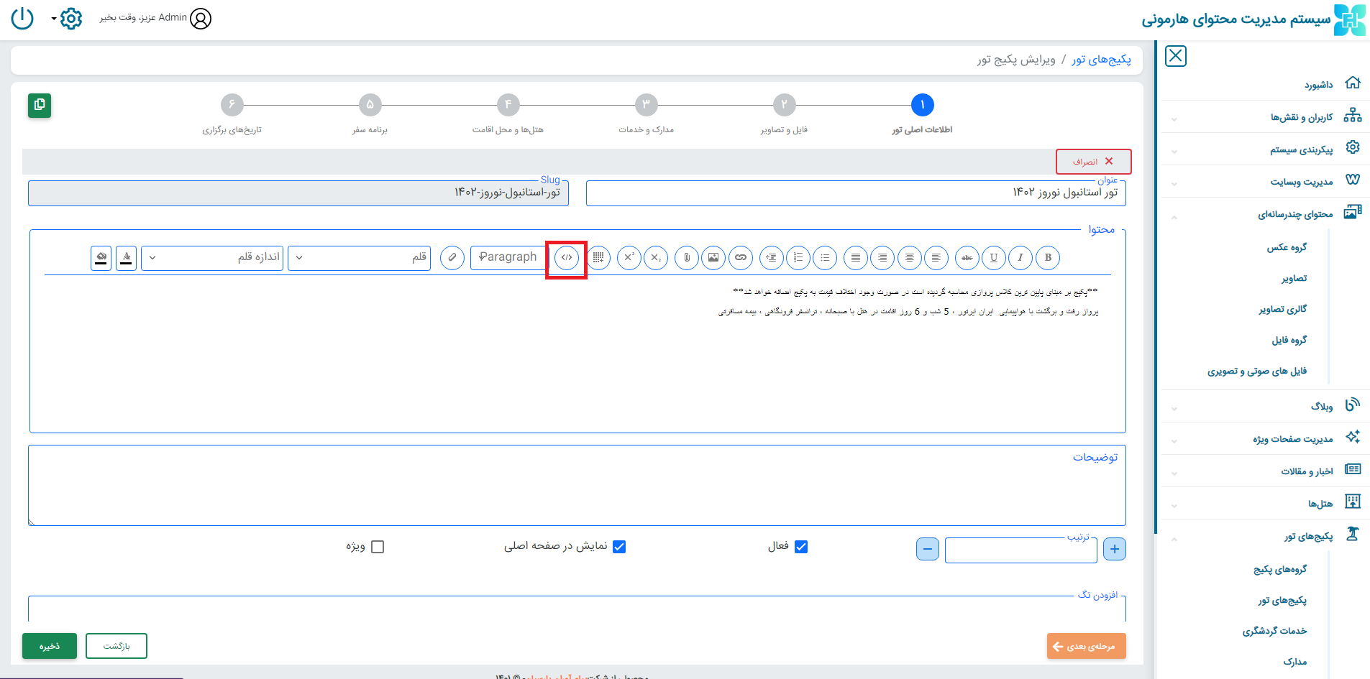Click the green copy icon
Screen dimensions: 1370x679
pos(40,105)
